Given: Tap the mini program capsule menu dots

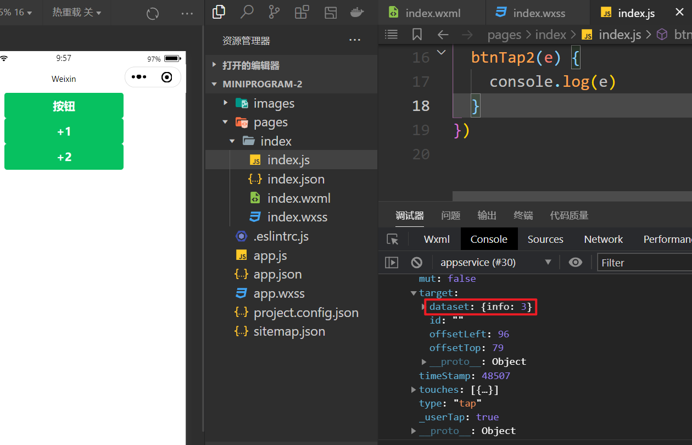Looking at the screenshot, I should [138, 77].
